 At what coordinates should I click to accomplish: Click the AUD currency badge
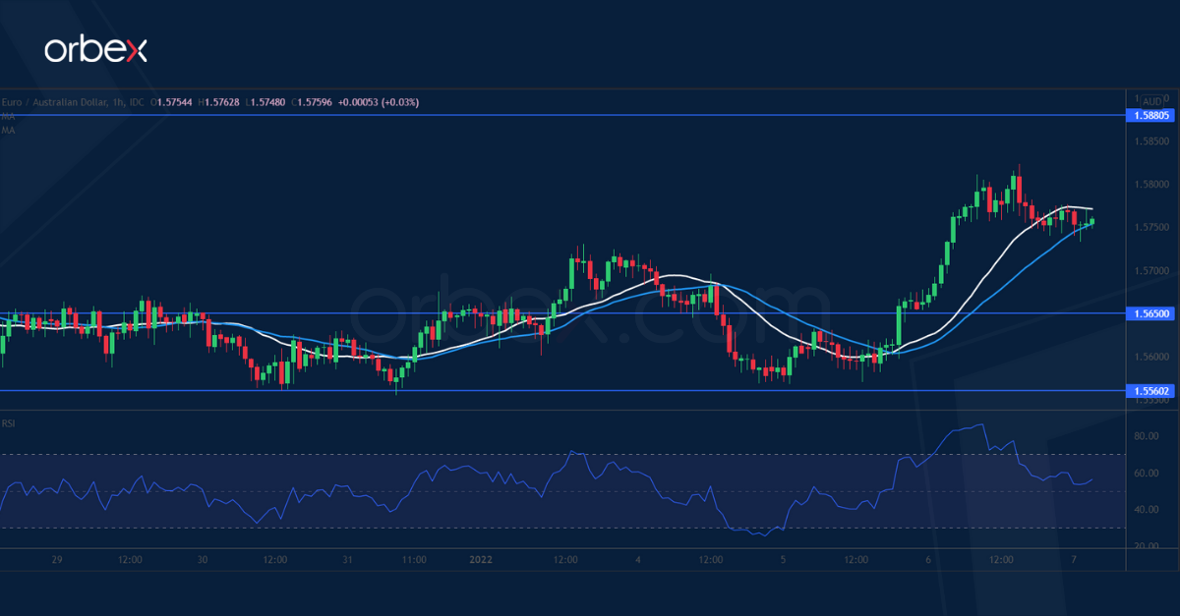click(x=1152, y=100)
